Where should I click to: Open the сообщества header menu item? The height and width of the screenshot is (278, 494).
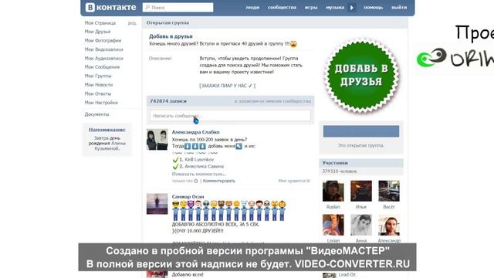tap(282, 7)
